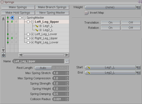Image resolution: width=142 pixels, height=104 pixels.
Task: Expand the Left_Leg_Lower tree node
Action: pos(32,34)
